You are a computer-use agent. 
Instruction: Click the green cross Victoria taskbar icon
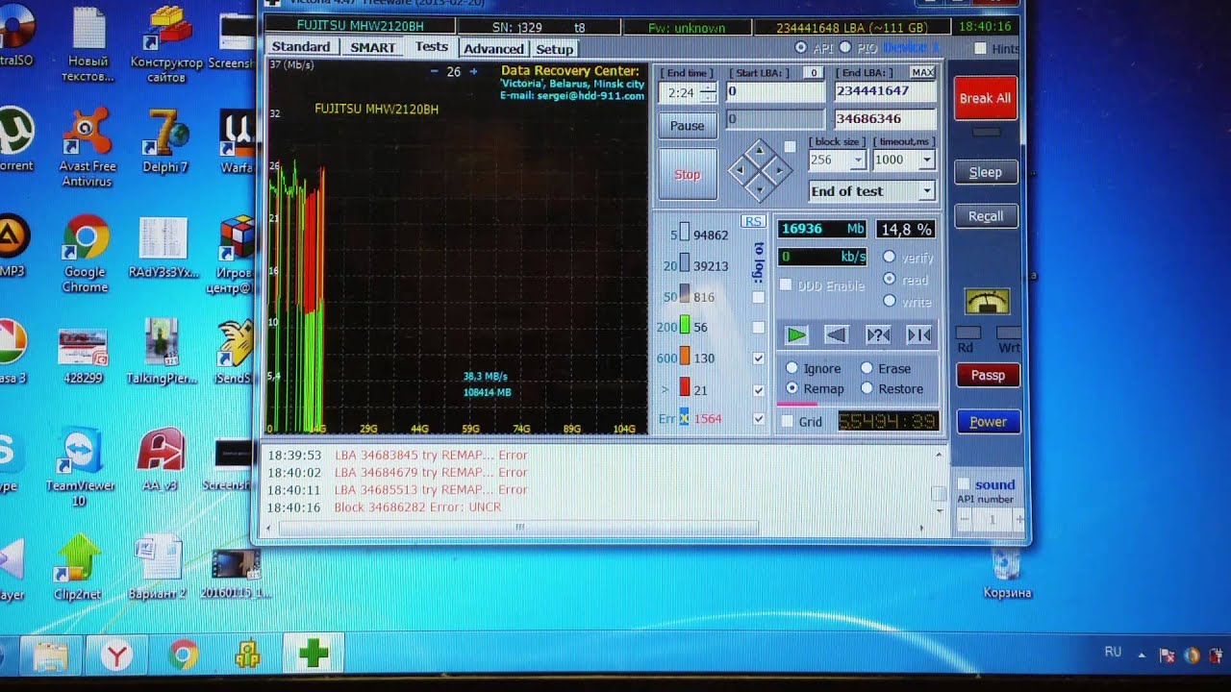(x=314, y=655)
